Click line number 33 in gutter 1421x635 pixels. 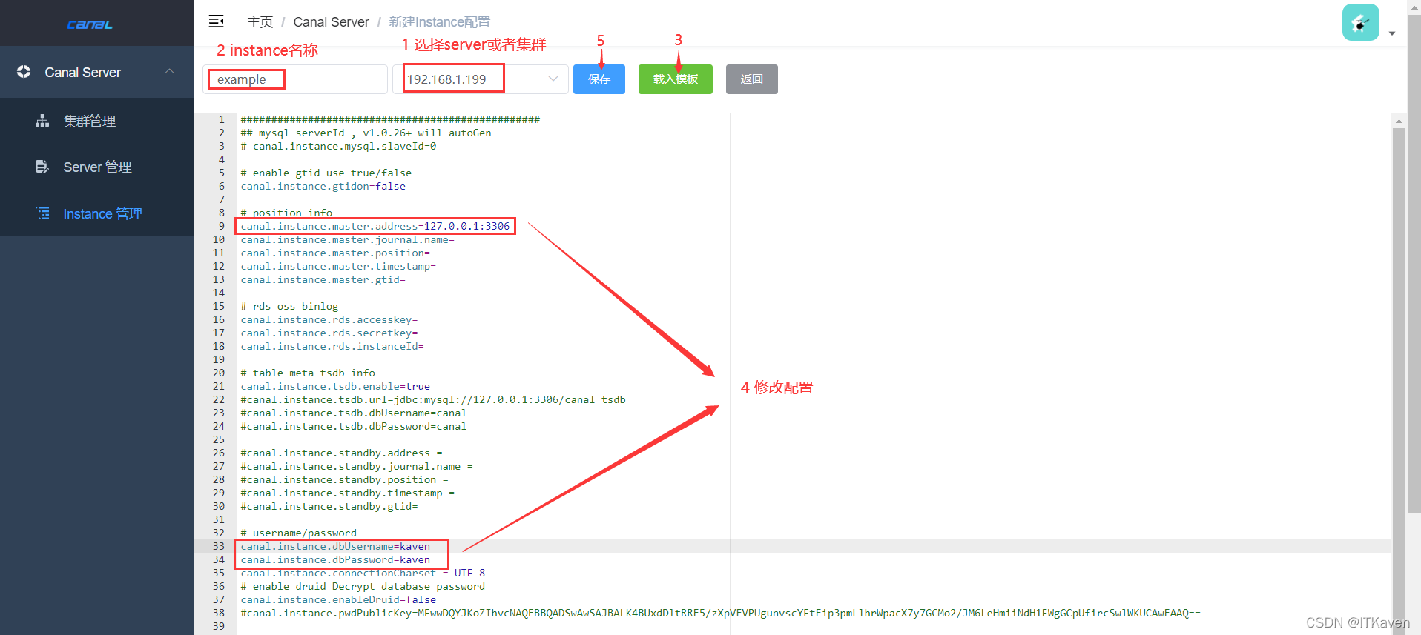[218, 546]
